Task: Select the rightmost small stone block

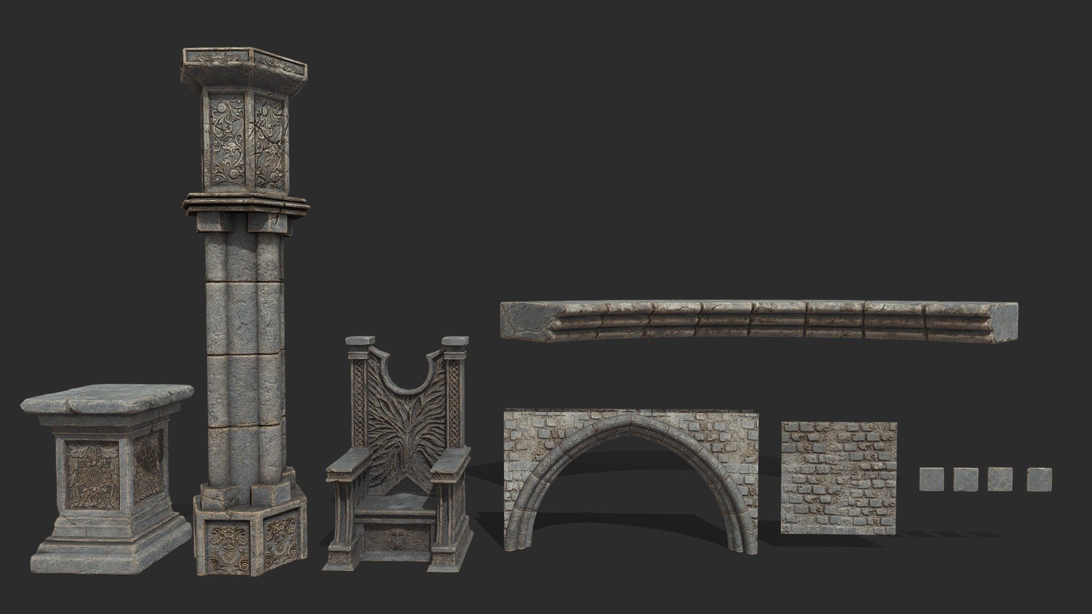Action: (x=1039, y=479)
